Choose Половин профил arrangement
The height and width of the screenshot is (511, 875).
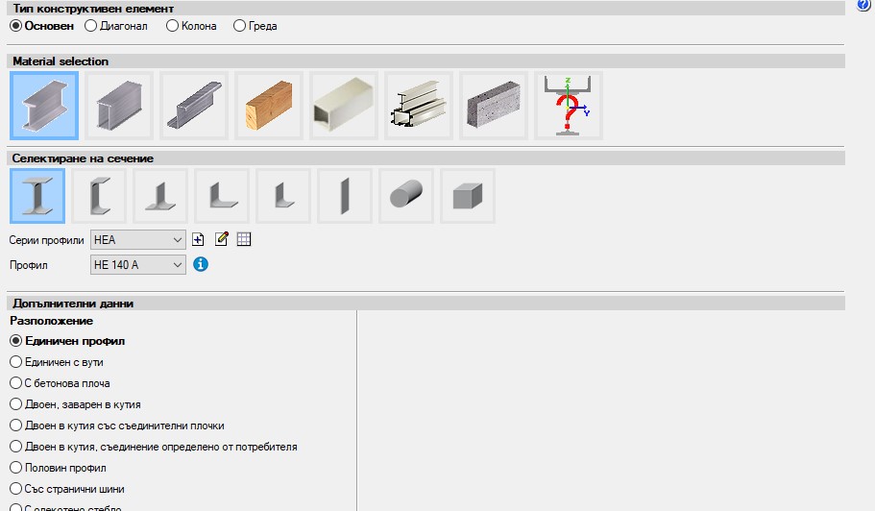click(x=59, y=468)
